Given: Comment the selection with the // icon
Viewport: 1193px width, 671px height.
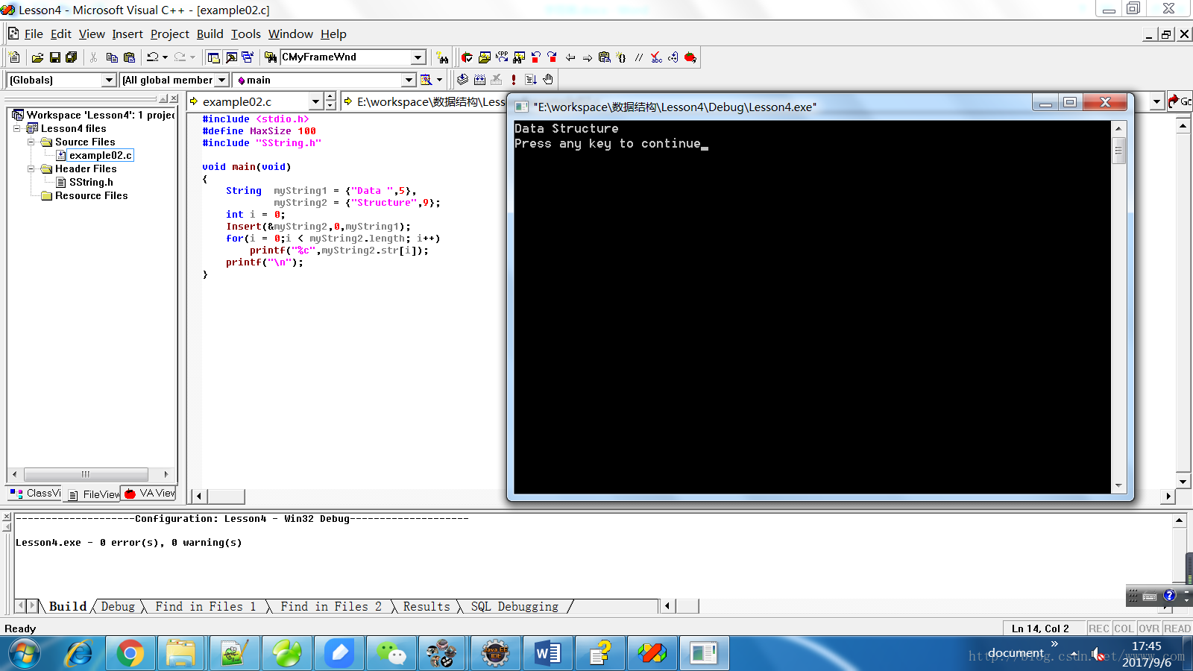Looking at the screenshot, I should (639, 57).
